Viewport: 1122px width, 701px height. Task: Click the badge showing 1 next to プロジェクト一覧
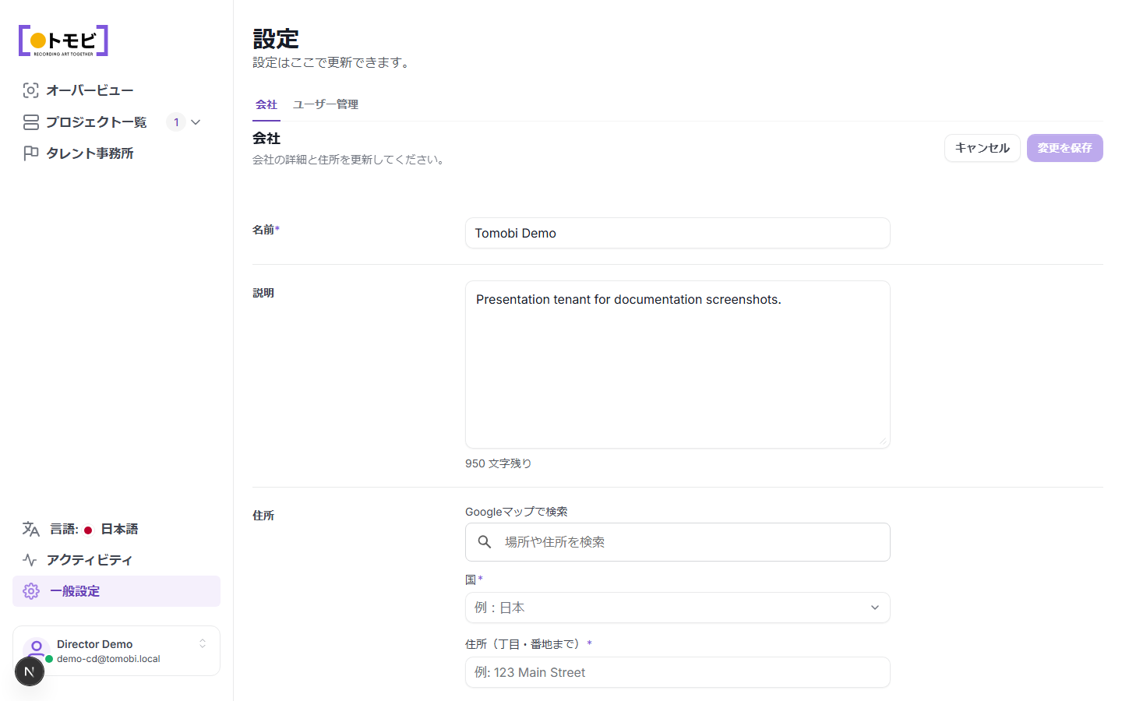pyautogui.click(x=176, y=122)
